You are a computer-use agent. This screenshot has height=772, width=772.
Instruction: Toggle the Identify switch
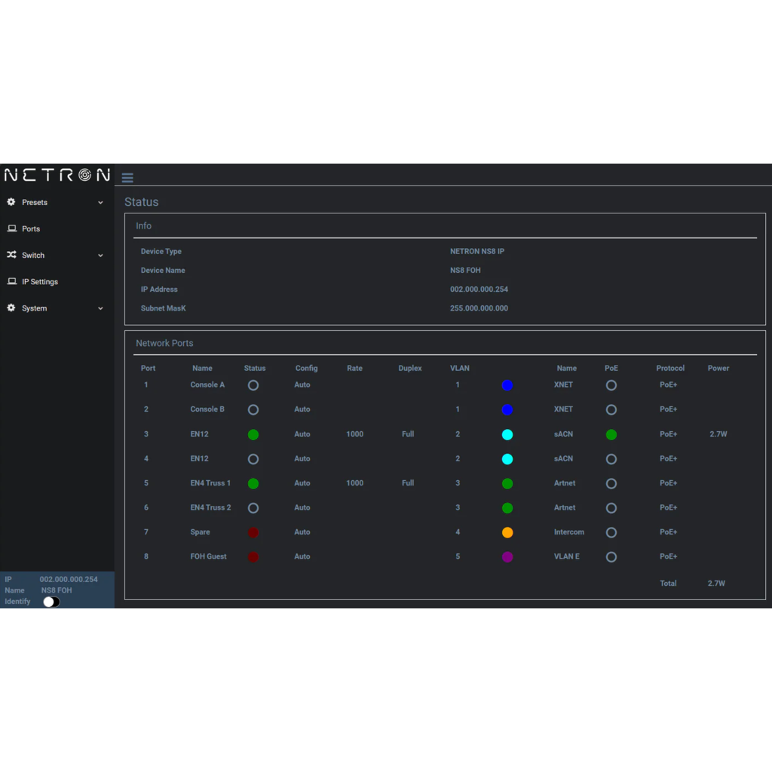click(x=51, y=602)
